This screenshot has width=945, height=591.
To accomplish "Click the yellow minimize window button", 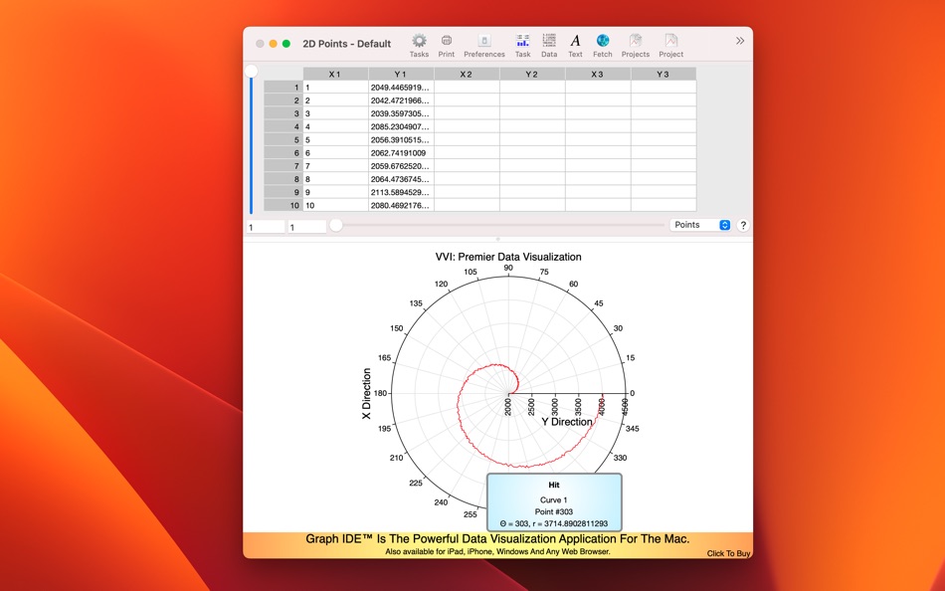I will [x=273, y=44].
